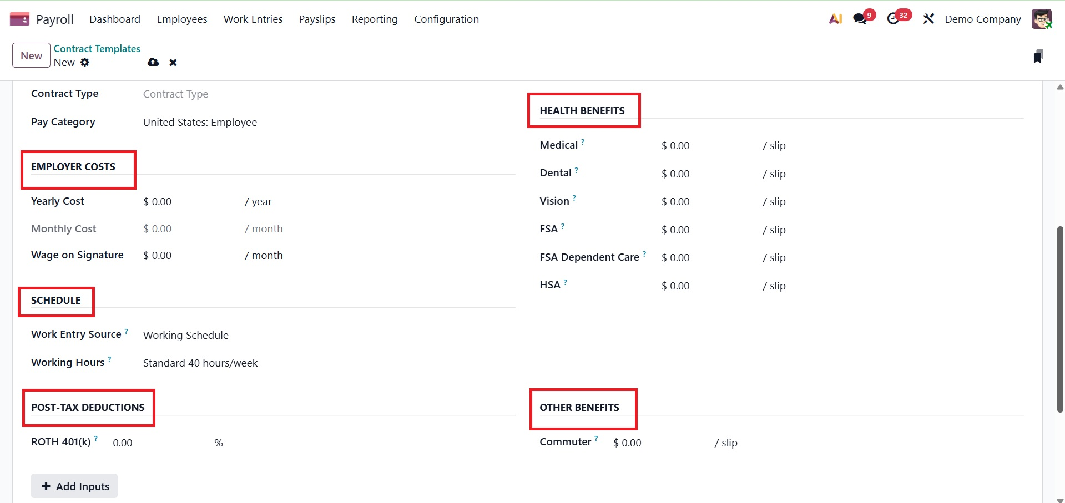Open the AI assistant icon
Image resolution: width=1065 pixels, height=503 pixels.
[x=835, y=19]
